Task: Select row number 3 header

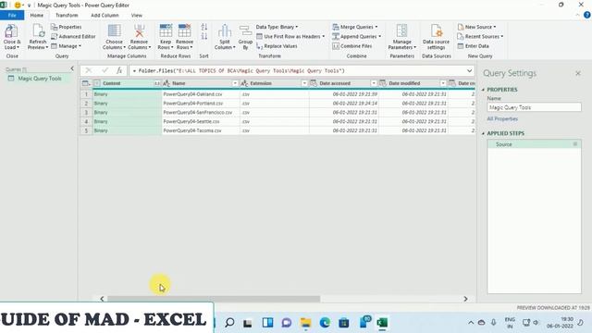Action: point(86,112)
